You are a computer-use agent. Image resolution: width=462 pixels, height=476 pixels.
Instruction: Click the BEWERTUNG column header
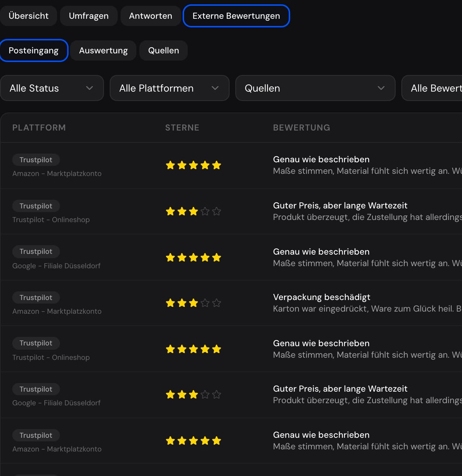tap(302, 128)
